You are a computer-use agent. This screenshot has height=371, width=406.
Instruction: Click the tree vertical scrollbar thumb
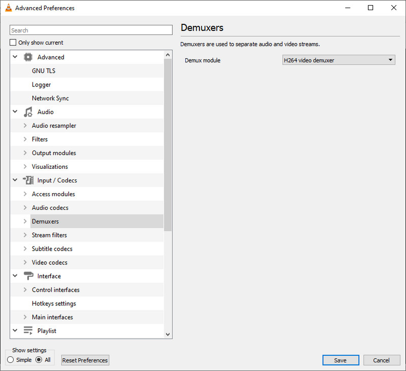(168, 145)
